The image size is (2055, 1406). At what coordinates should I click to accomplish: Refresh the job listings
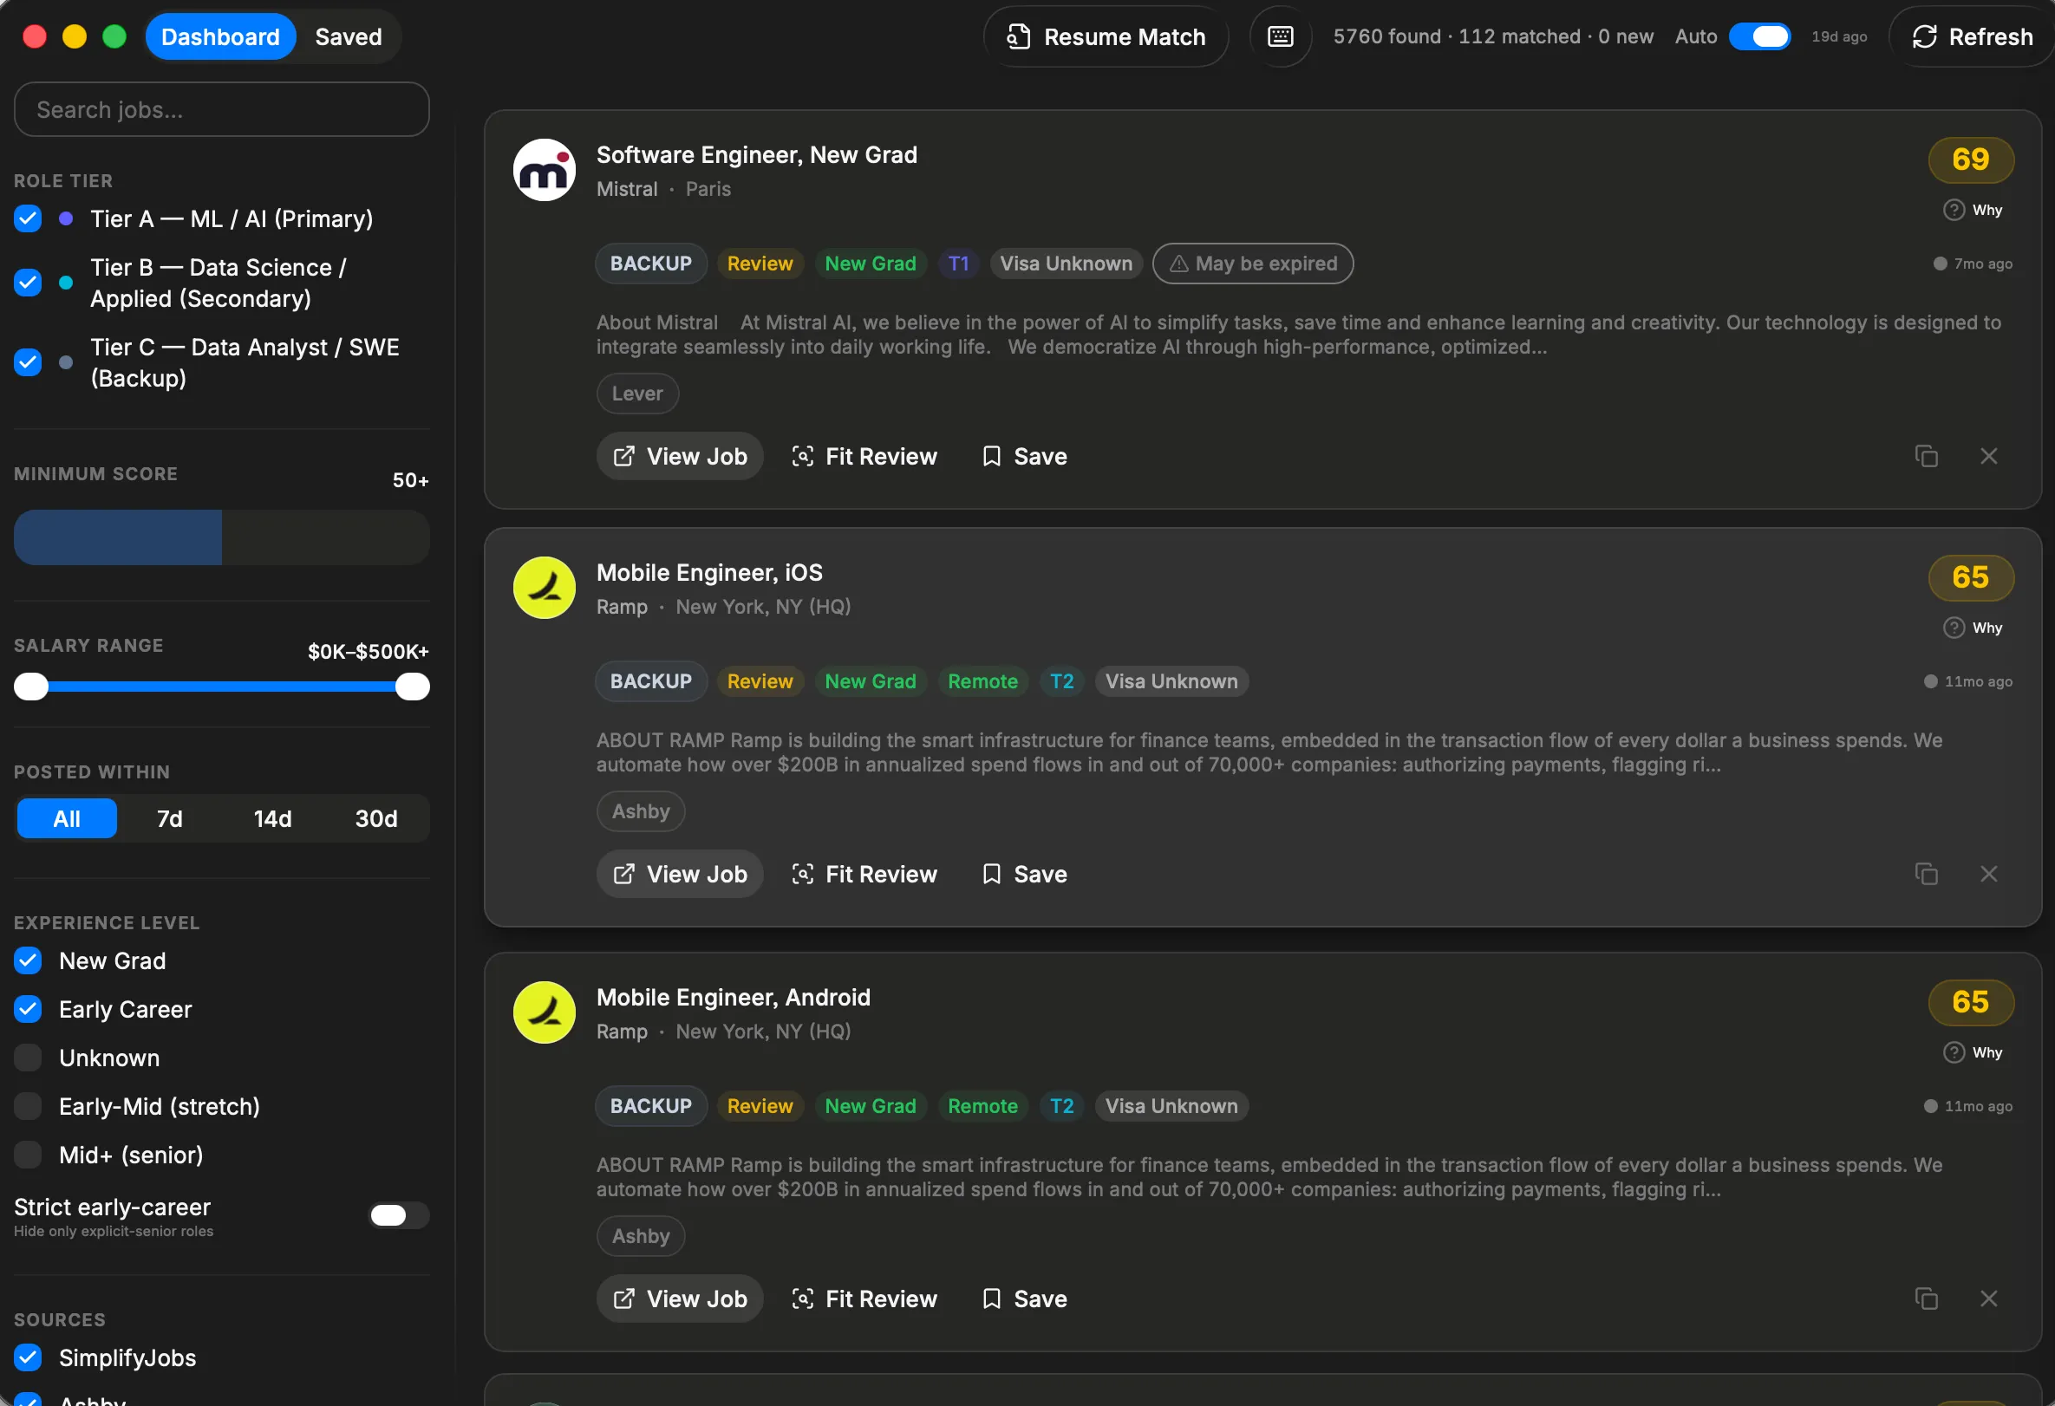1972,36
